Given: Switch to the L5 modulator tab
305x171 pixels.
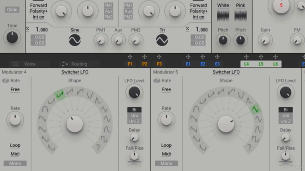Looking at the screenshot, I should click(x=261, y=64).
